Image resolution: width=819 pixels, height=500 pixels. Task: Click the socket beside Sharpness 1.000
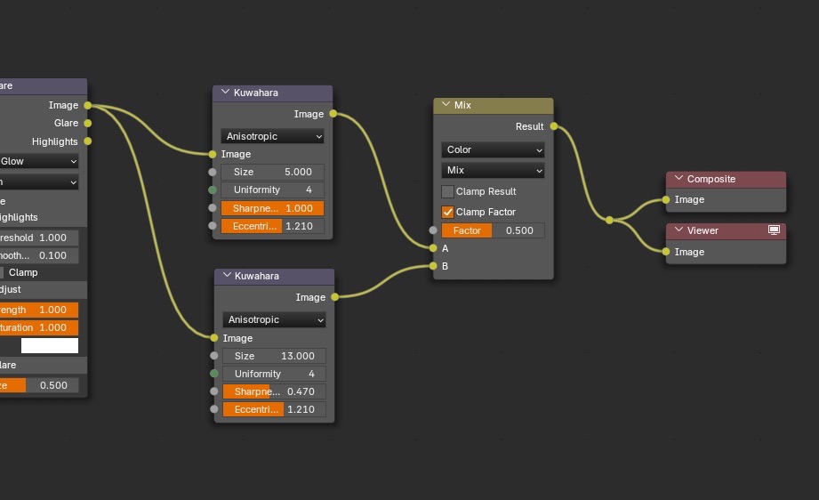(212, 208)
